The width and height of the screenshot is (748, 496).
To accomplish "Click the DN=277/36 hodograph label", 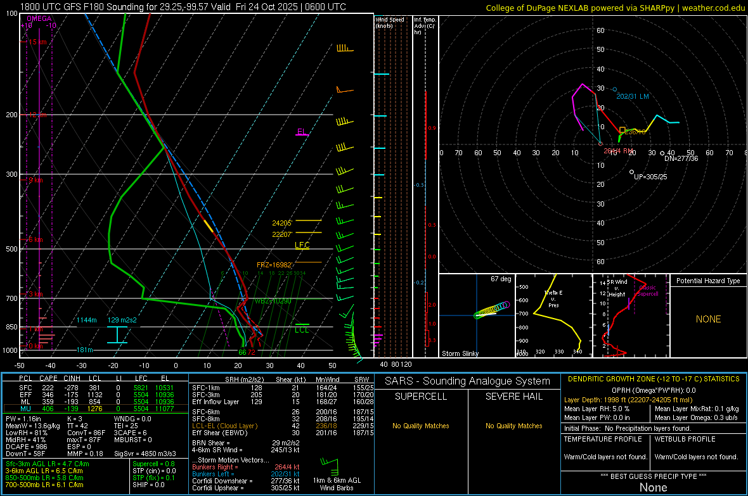I will click(681, 158).
